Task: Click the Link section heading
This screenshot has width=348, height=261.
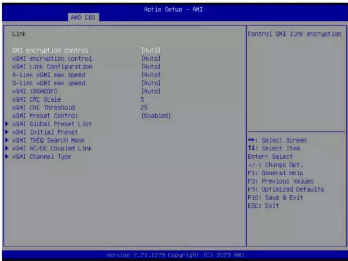Action: 19,34
